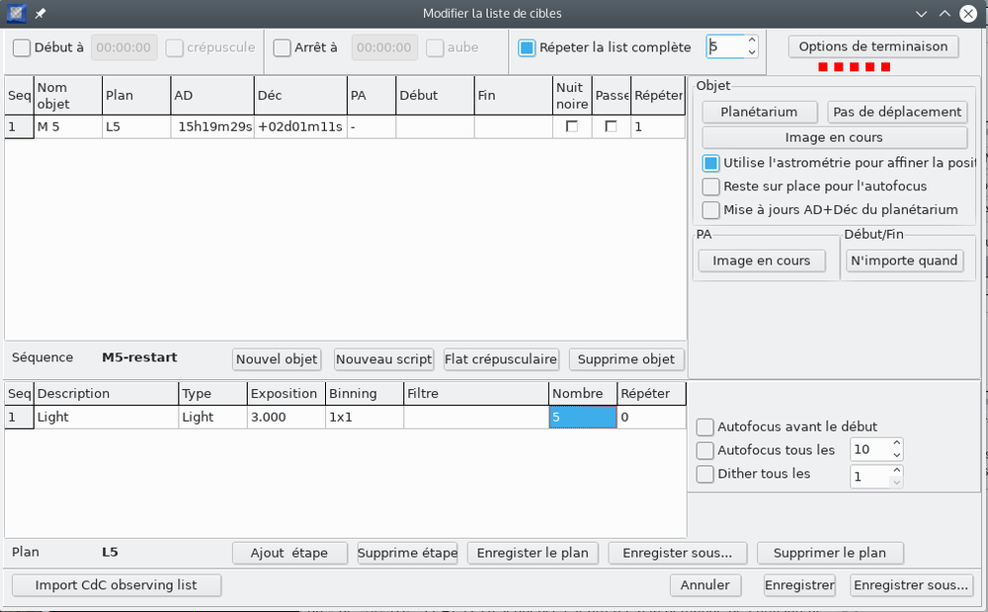Click the repeat count input field
This screenshot has width=988, height=612.
click(725, 46)
